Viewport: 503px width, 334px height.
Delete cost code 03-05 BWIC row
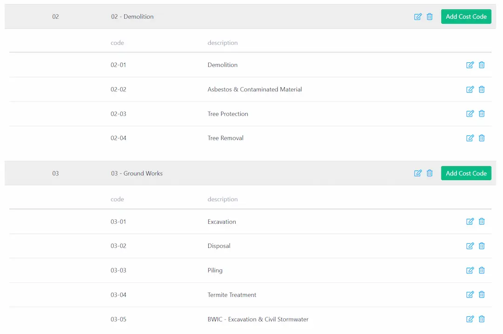point(482,319)
